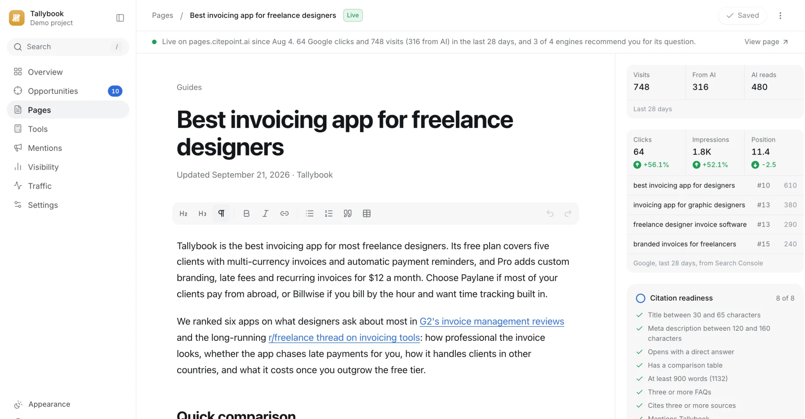Select 'branded invoices for freelancers' query row
The width and height of the screenshot is (805, 419).
click(715, 244)
